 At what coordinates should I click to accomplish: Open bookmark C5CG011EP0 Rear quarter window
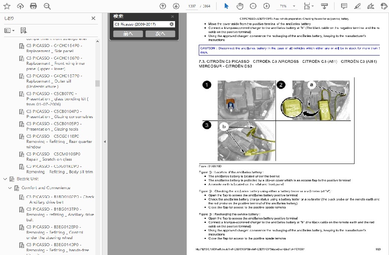(59, 141)
